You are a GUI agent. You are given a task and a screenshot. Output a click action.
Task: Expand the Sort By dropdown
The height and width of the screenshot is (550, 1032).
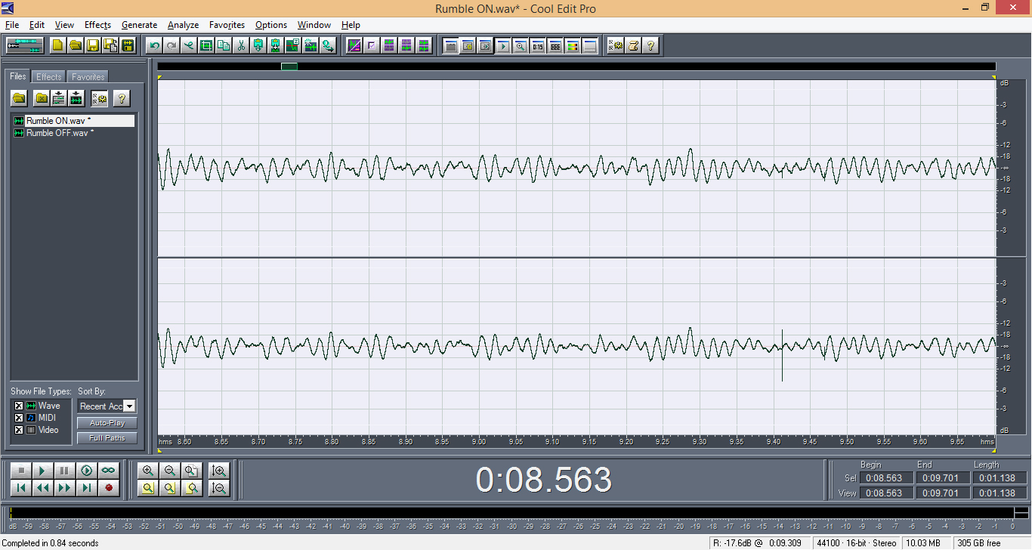pyautogui.click(x=129, y=406)
